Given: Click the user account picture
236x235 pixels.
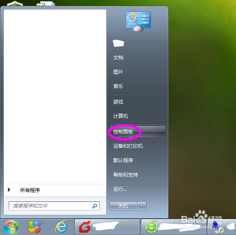Looking at the screenshot, I should (138, 21).
